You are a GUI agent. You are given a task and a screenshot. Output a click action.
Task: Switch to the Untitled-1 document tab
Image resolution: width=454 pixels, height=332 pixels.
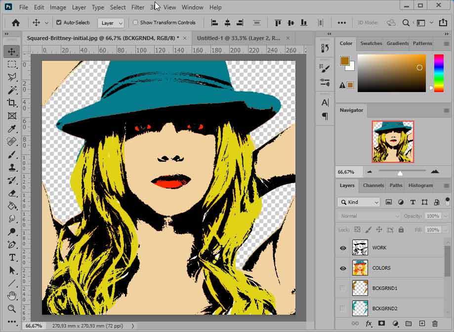pos(239,38)
